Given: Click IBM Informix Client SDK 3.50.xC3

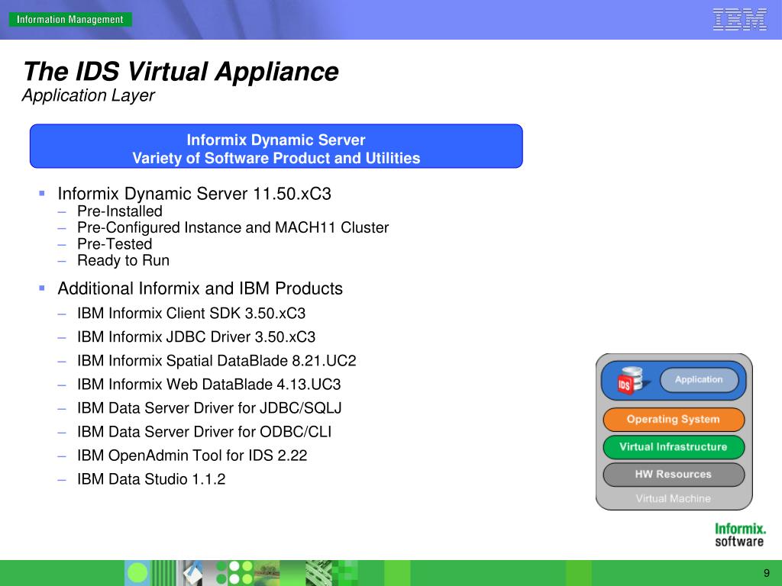Looking at the screenshot, I should pos(191,314).
